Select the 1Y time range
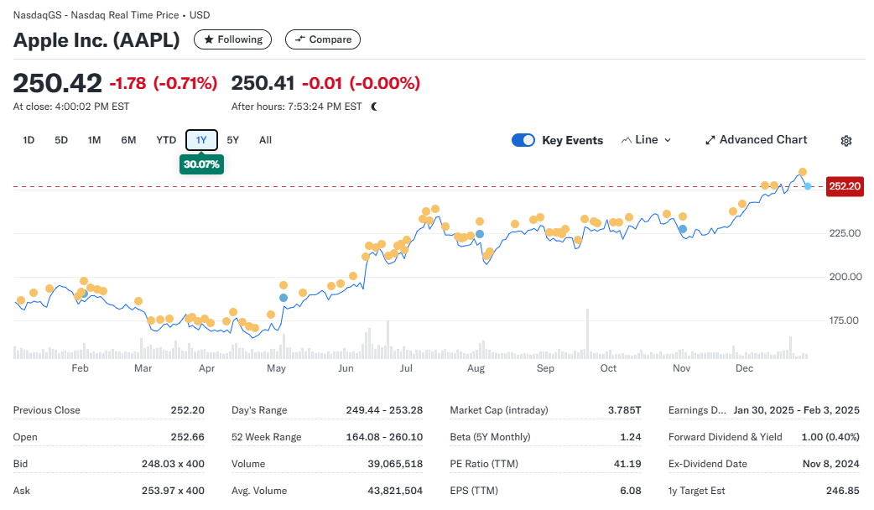The height and width of the screenshot is (510, 874). [x=201, y=140]
